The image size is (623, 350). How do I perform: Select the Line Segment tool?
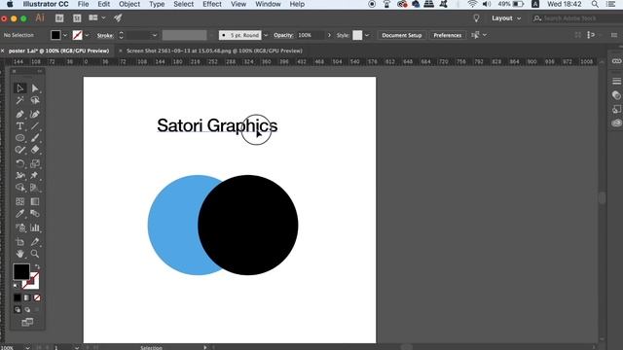(35, 126)
